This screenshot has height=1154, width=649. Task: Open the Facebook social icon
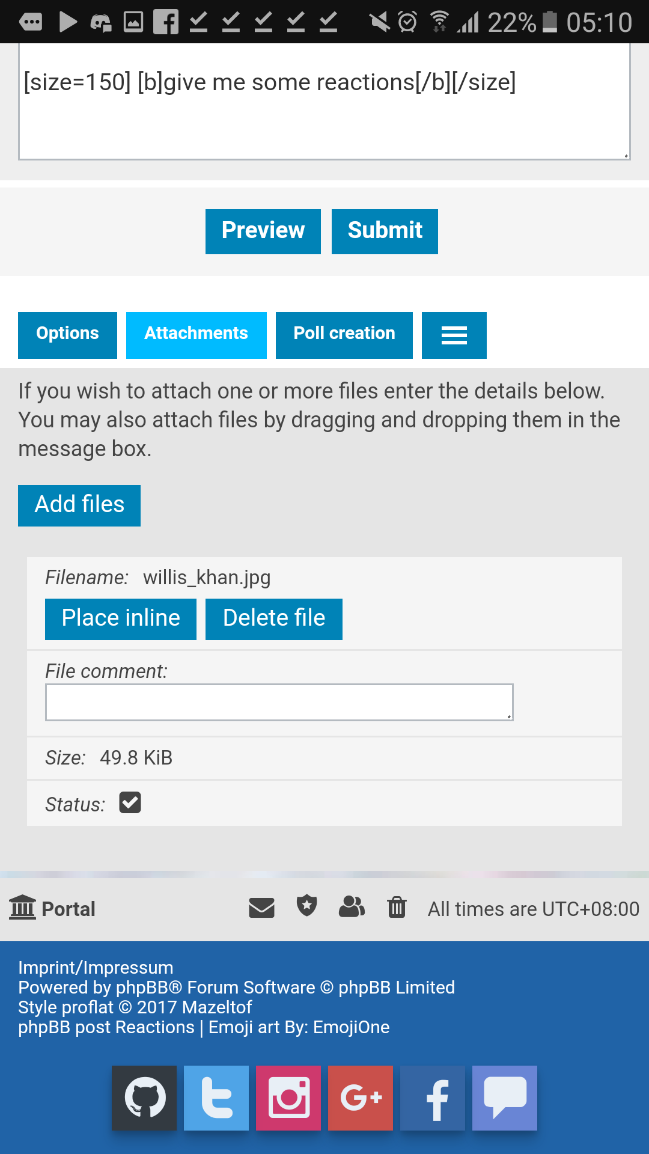point(433,1098)
